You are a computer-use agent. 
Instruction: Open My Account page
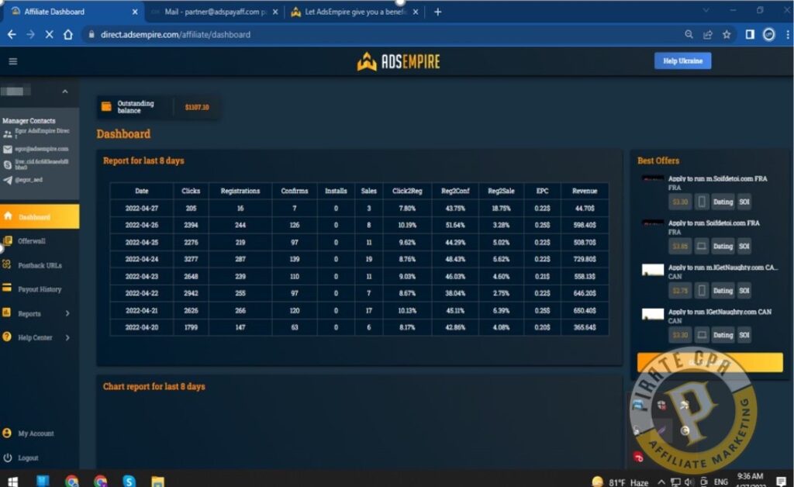click(x=36, y=433)
